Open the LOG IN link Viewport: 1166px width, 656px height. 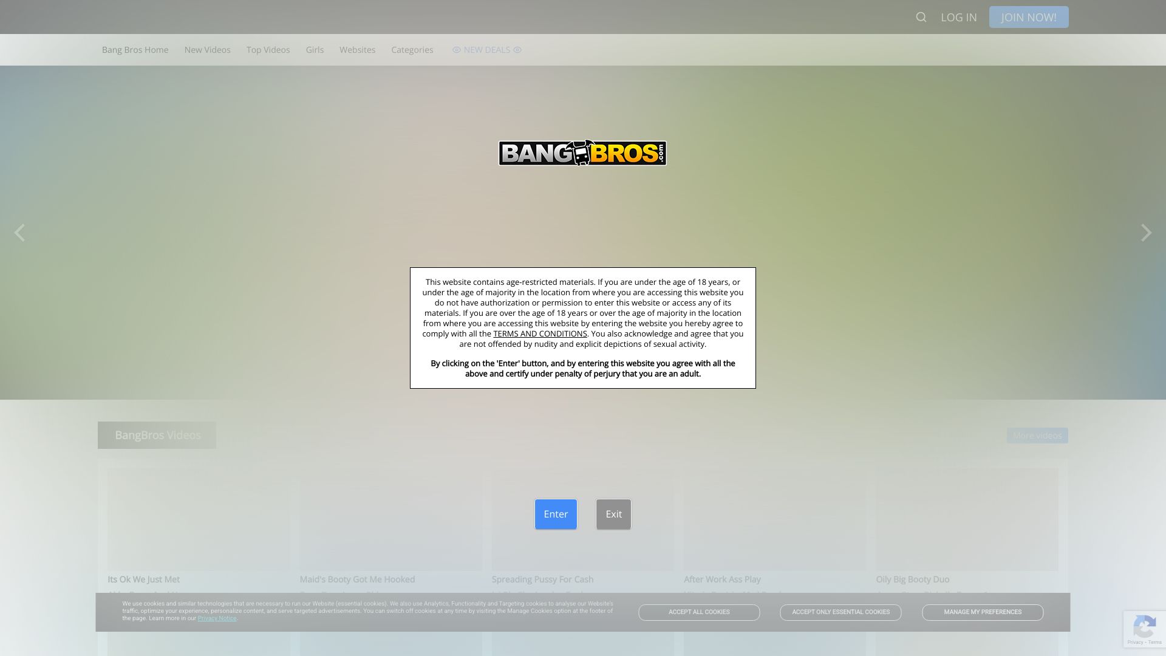(x=958, y=17)
